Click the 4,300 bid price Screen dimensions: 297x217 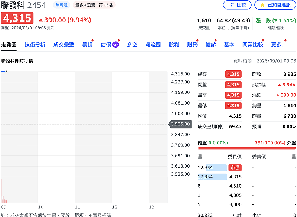pos(235,204)
